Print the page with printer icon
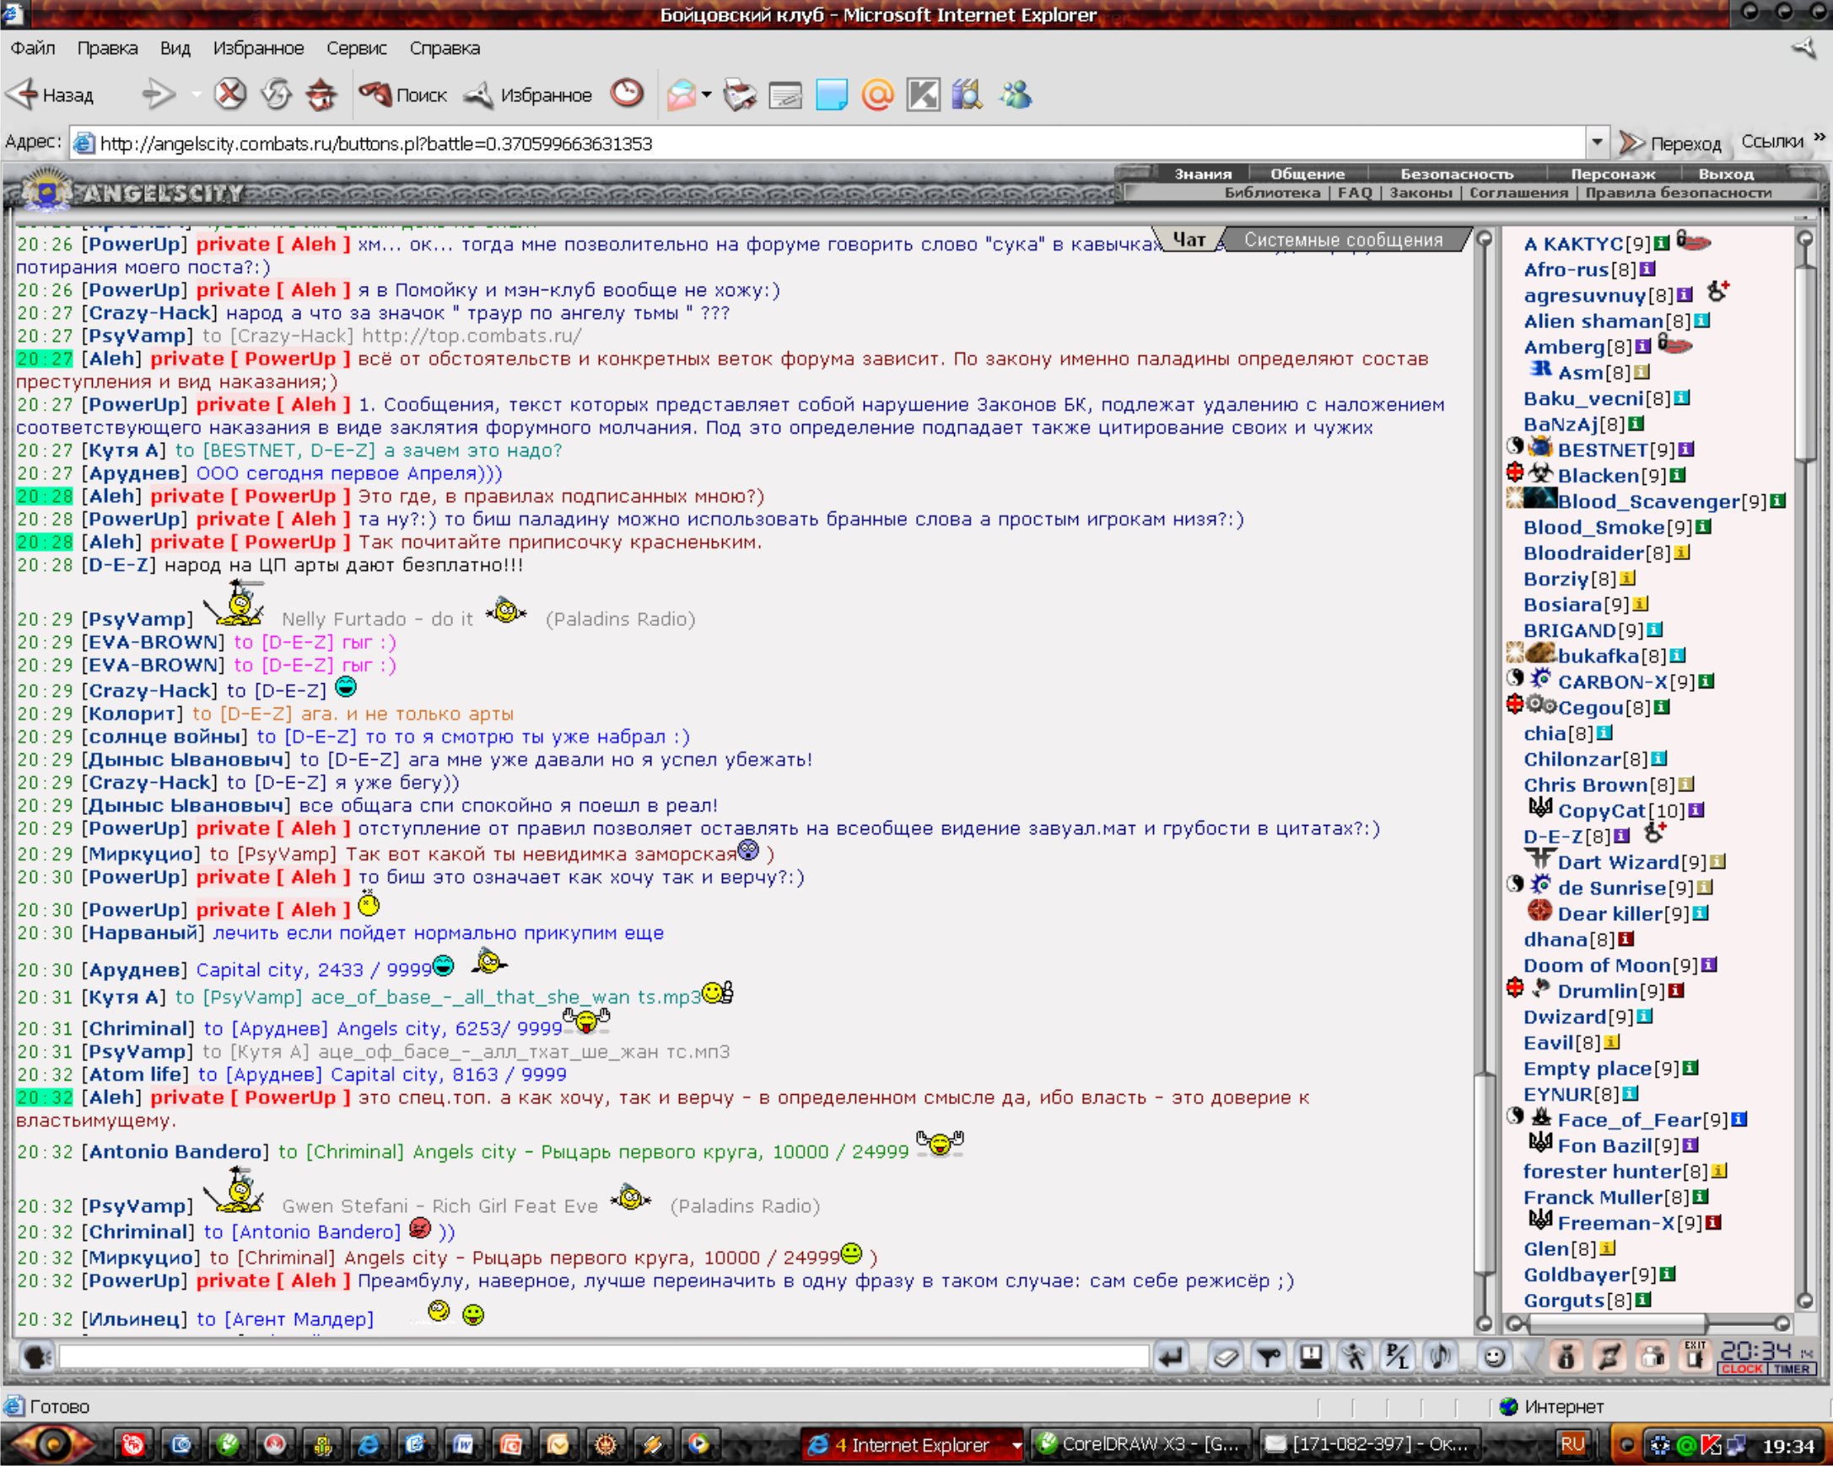The height and width of the screenshot is (1466, 1833). (x=740, y=94)
